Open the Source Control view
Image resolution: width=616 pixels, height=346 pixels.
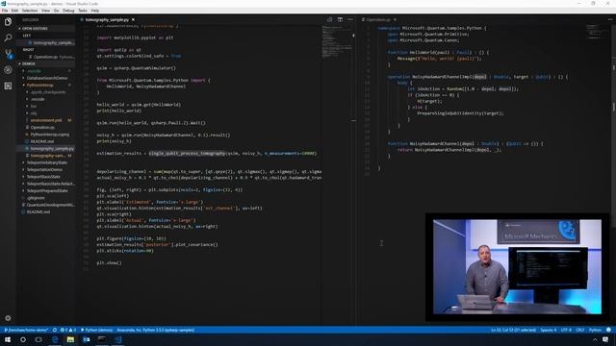[x=8, y=54]
